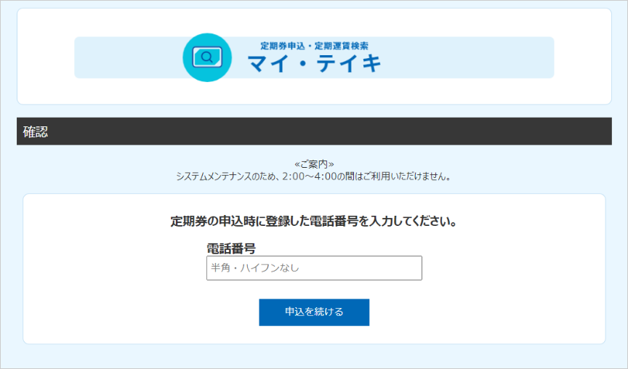
Task: Click the «ご案内» notice label
Action: (314, 164)
